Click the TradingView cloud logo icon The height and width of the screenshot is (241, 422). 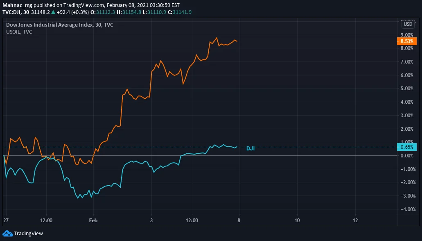(7, 234)
